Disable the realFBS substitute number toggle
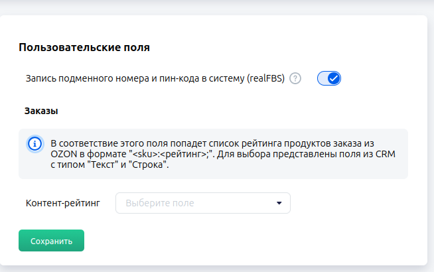The width and height of the screenshot is (434, 272). (328, 78)
